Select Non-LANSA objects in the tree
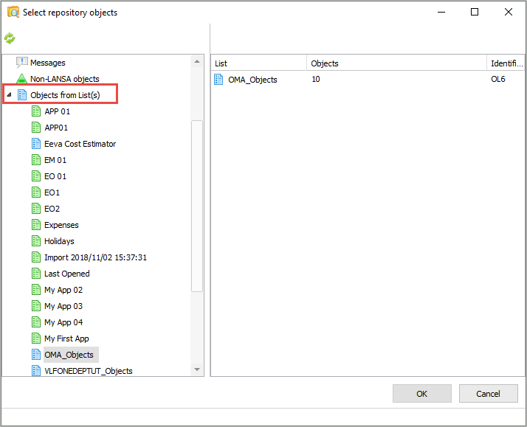Viewport: 527px width, 427px height. tap(65, 79)
